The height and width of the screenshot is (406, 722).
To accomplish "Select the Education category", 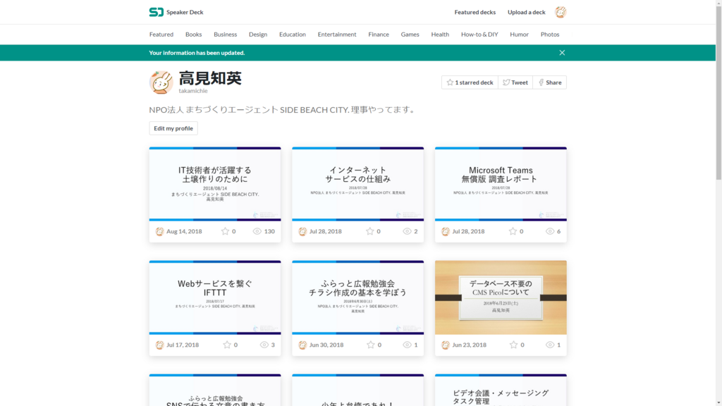I will pos(292,34).
